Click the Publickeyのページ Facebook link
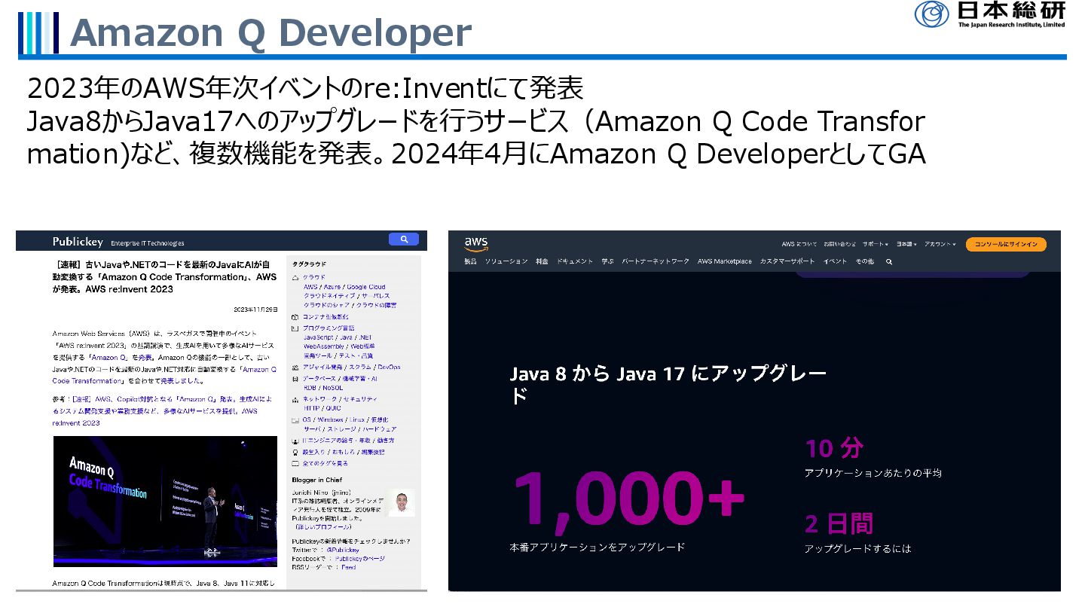 tap(360, 559)
